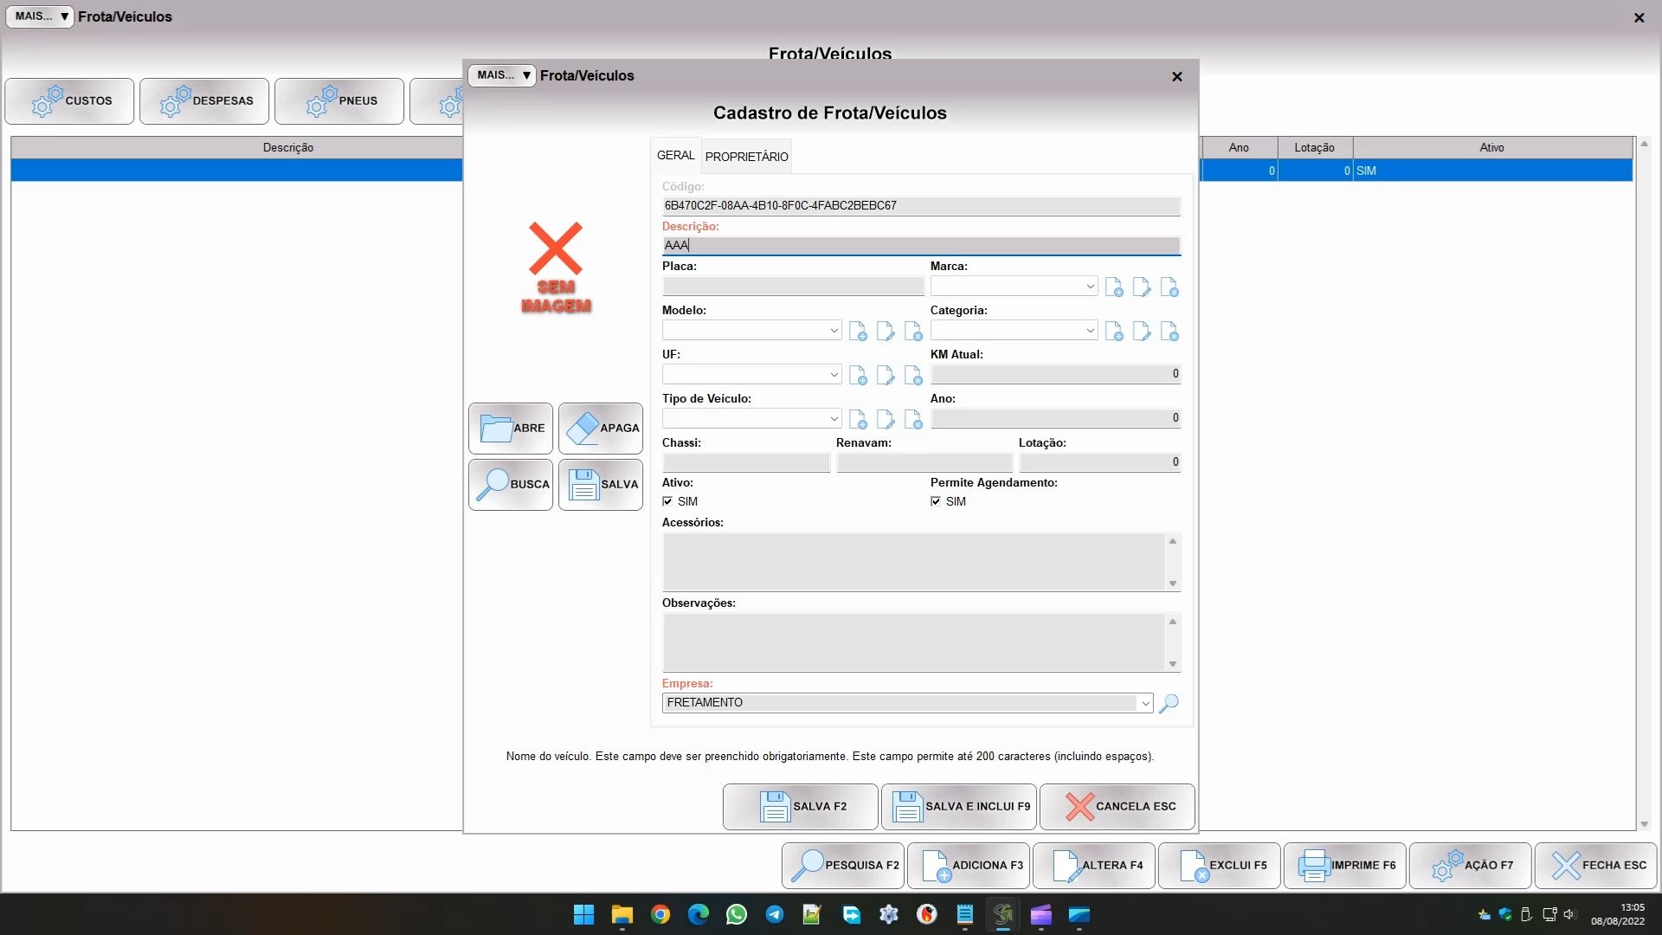Click the delete Categoria icon
Screen dimensions: 1662x935
point(1169,332)
